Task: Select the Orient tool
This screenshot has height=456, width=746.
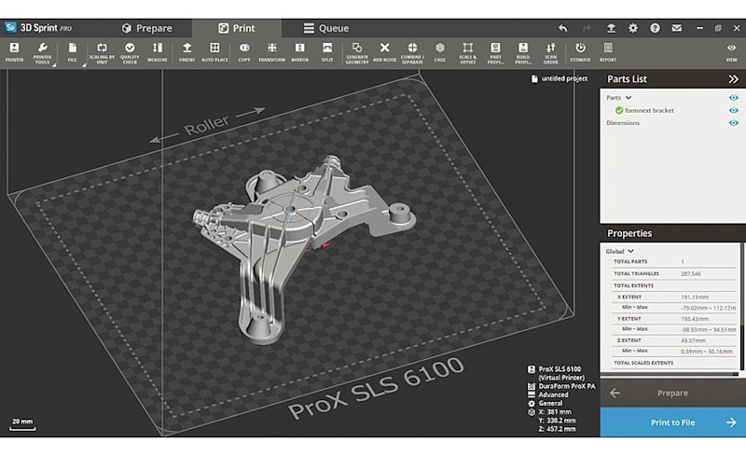Action: [x=187, y=52]
